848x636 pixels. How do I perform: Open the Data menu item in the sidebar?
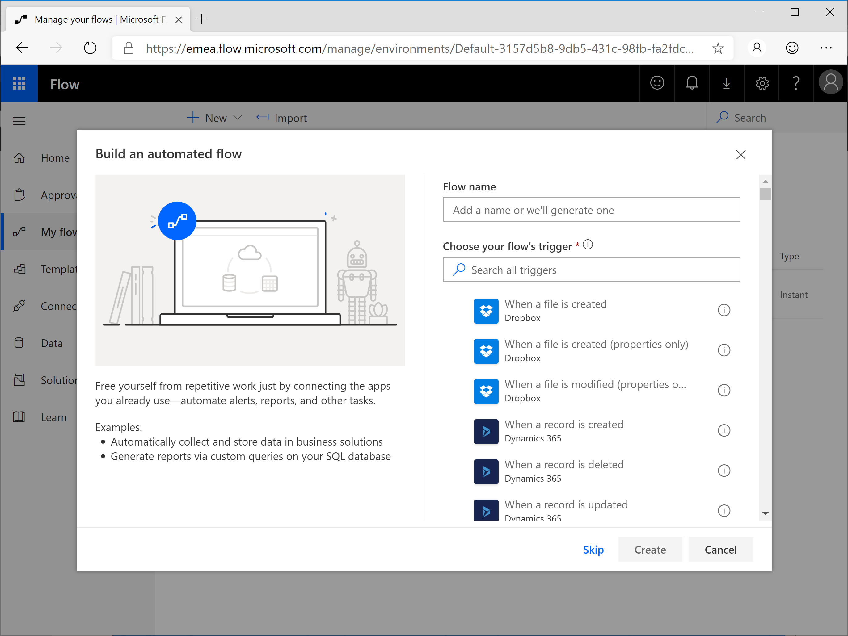tap(52, 343)
